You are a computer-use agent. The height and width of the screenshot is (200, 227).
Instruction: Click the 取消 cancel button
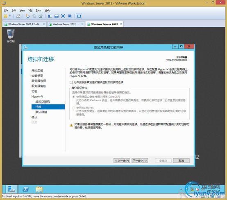click(181, 161)
